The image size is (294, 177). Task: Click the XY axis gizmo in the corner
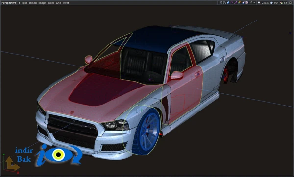11,164
